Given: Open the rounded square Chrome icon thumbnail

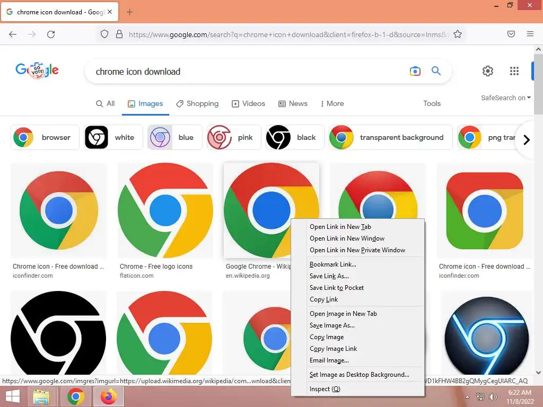Looking at the screenshot, I should [x=485, y=210].
